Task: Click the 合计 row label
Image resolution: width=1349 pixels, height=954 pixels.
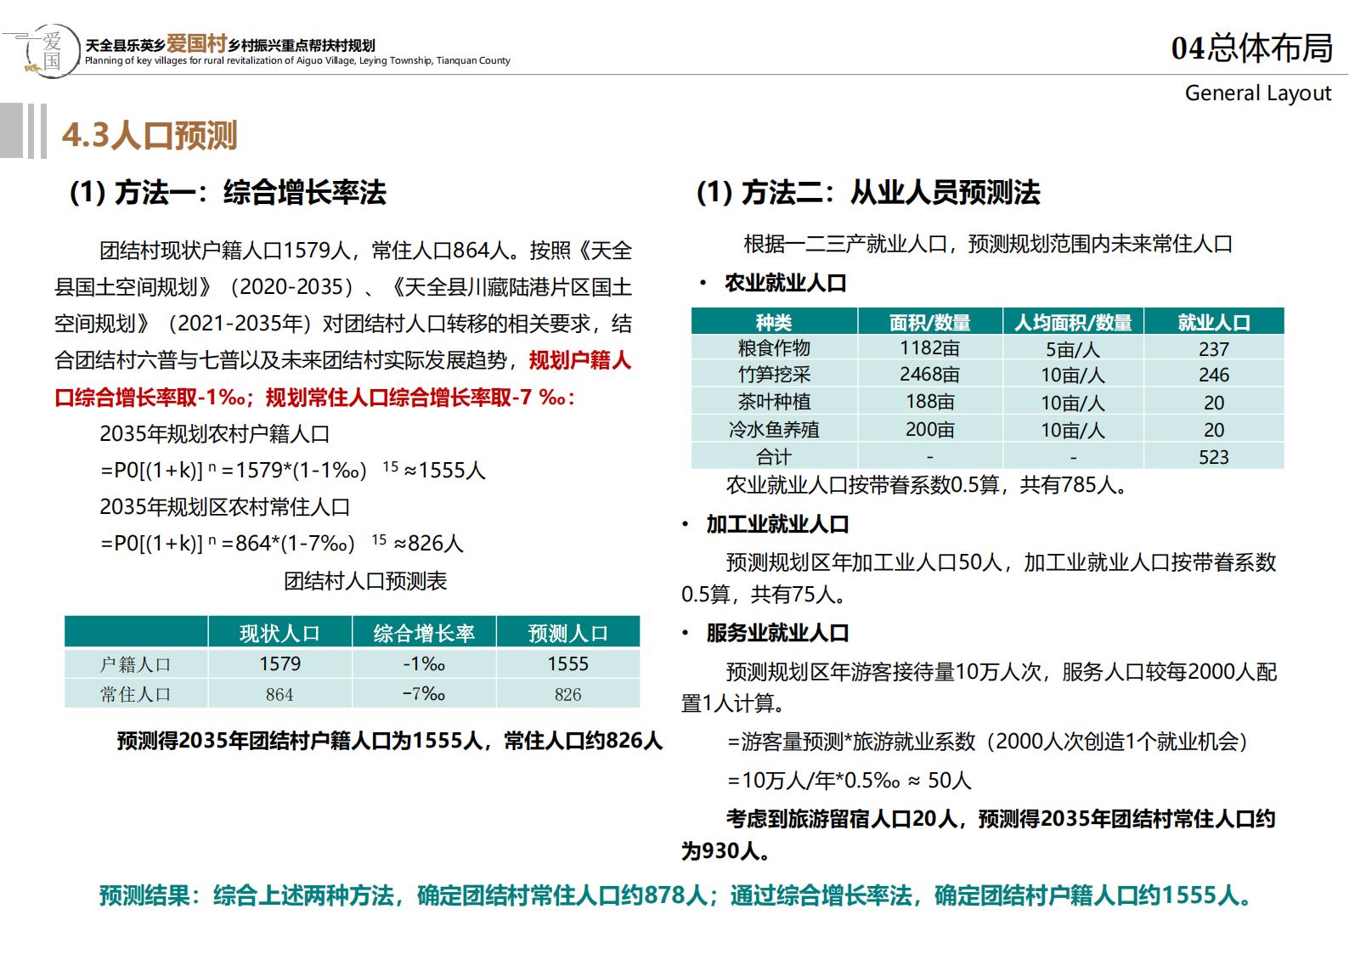Action: [x=774, y=457]
